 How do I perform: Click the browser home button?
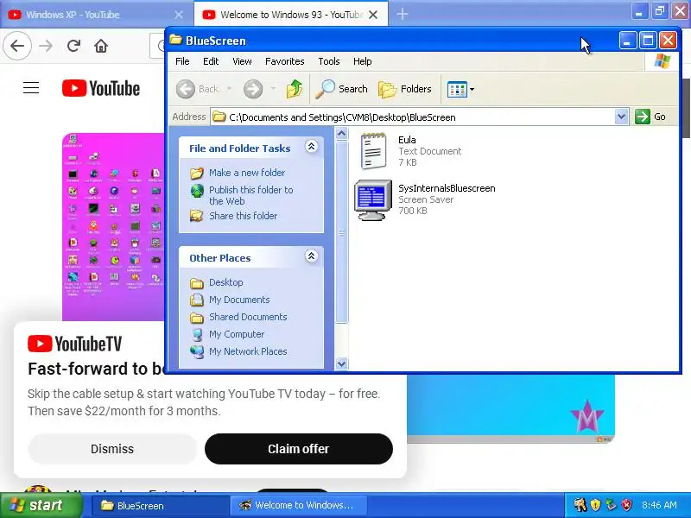point(101,46)
